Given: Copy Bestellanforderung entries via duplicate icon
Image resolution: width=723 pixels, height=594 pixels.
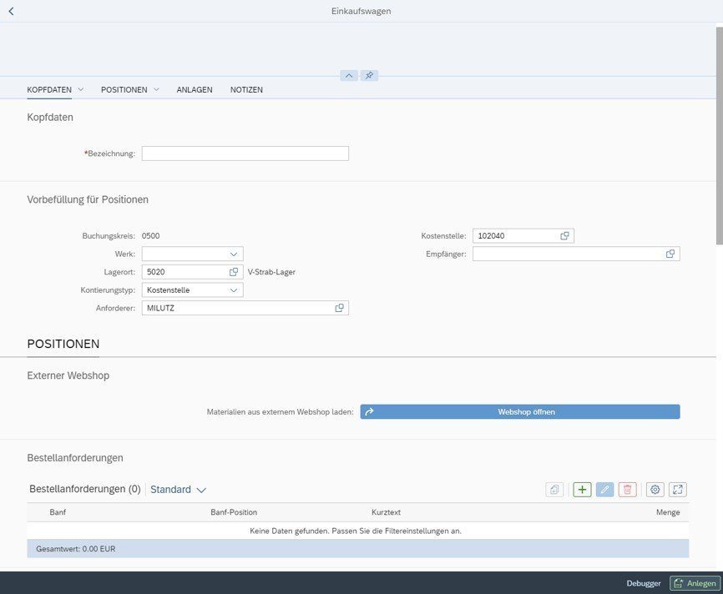Looking at the screenshot, I should coord(554,489).
